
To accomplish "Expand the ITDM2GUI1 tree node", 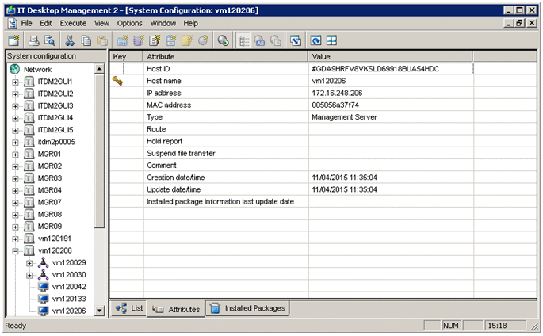I will [x=16, y=82].
